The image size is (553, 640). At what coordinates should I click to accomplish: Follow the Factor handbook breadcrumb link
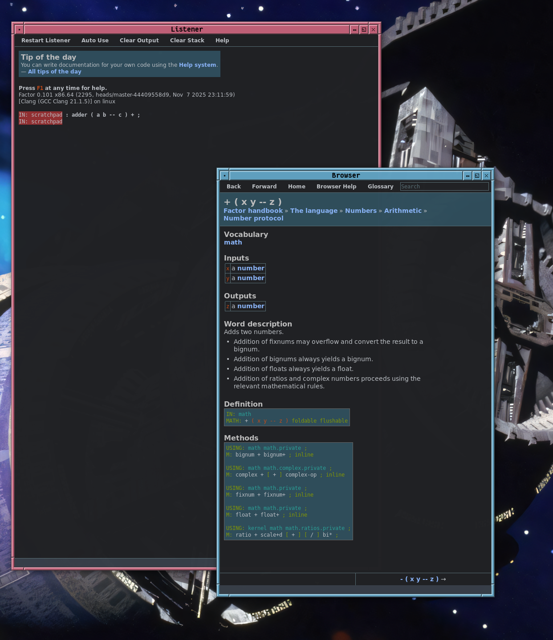click(253, 211)
